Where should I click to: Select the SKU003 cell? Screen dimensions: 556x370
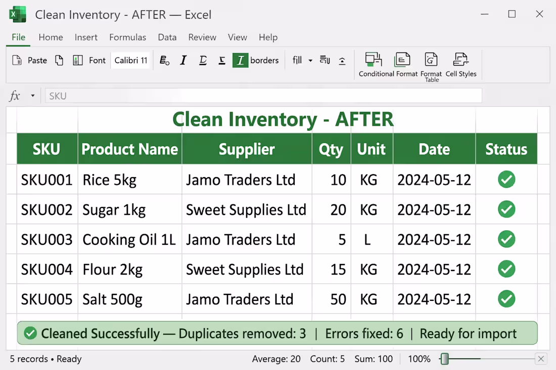click(47, 239)
